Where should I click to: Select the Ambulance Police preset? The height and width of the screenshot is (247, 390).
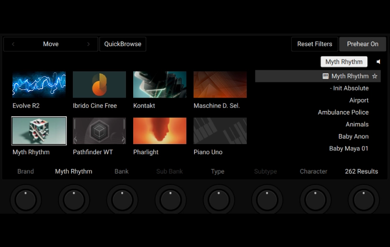[x=343, y=112]
